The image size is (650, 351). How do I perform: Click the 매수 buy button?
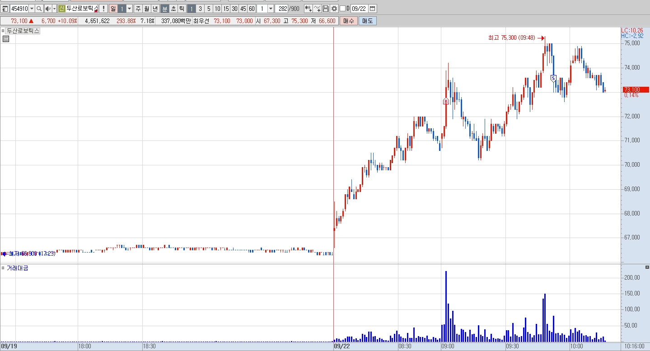point(349,21)
